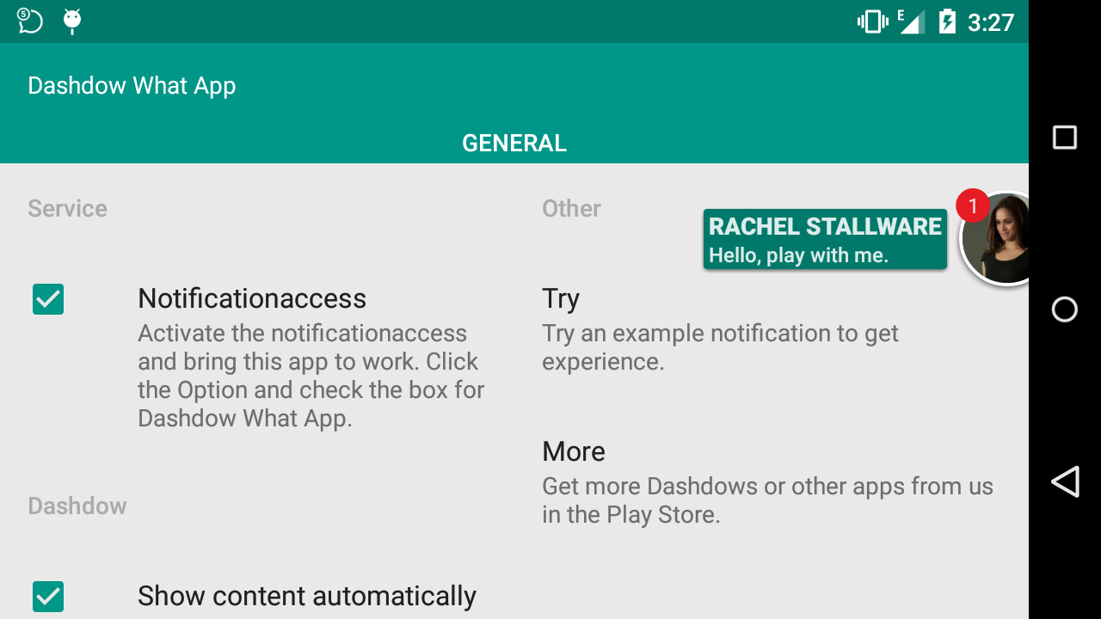
Task: Select the Show content automatically label
Action: tap(307, 596)
